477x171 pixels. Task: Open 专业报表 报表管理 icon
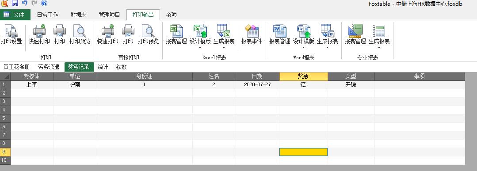[x=355, y=34]
